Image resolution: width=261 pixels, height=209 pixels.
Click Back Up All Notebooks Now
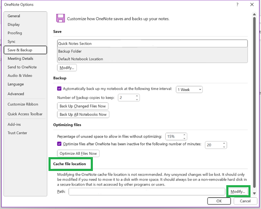[83, 115]
